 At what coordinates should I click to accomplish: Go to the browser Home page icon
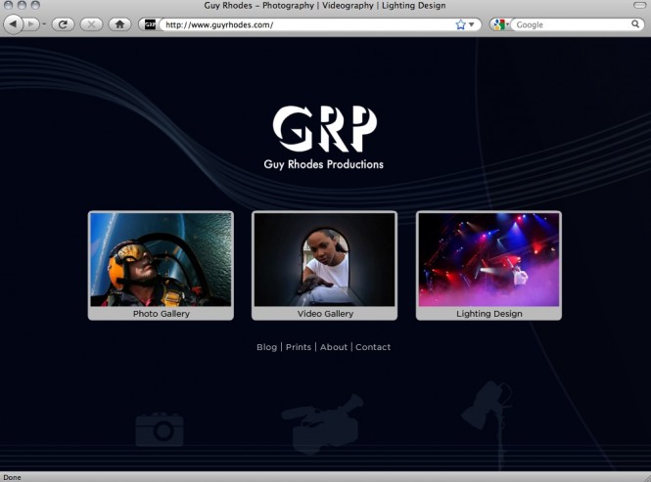click(x=119, y=23)
